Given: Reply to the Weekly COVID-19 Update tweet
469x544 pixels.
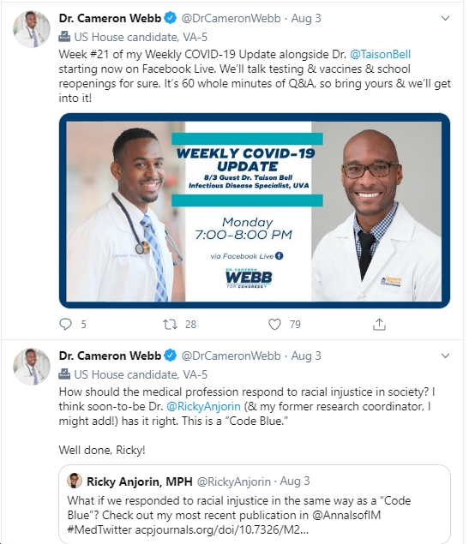Looking at the screenshot, I should [66, 324].
